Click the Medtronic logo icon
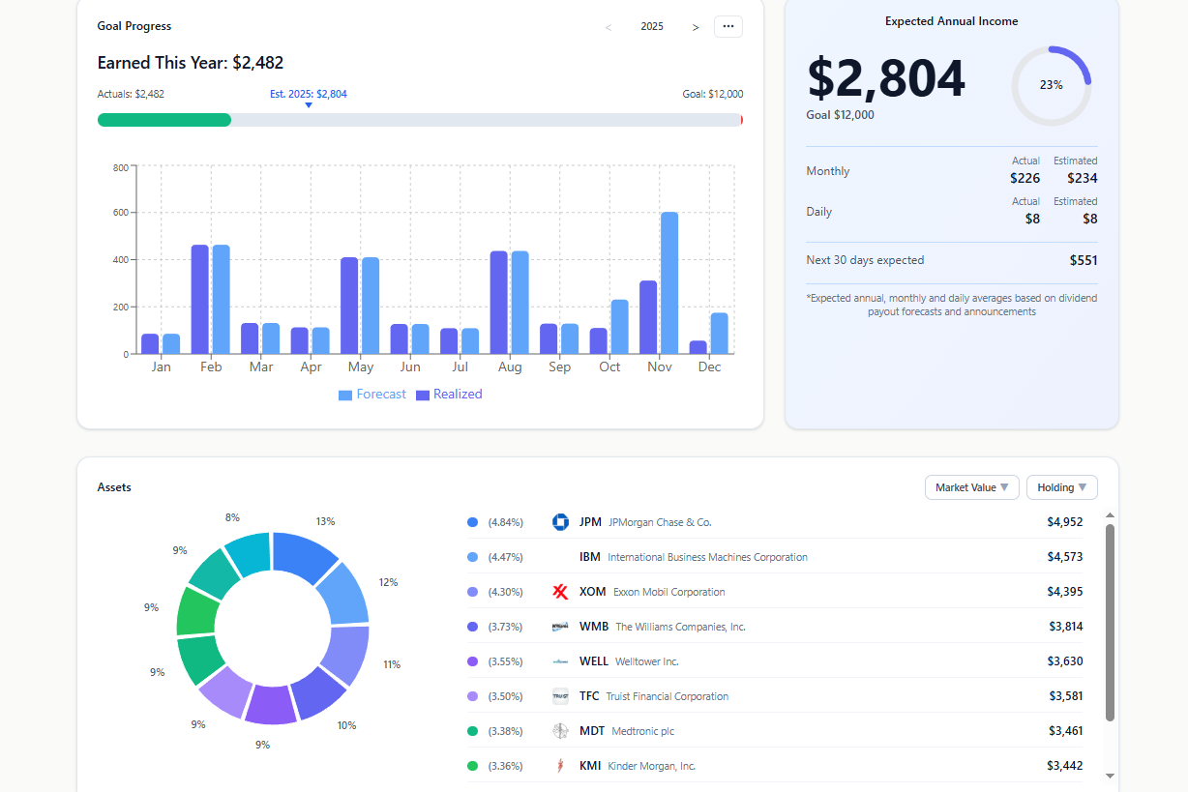The height and width of the screenshot is (792, 1188). [x=560, y=731]
